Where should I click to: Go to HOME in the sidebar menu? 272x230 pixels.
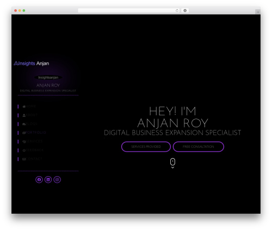[x=29, y=107]
